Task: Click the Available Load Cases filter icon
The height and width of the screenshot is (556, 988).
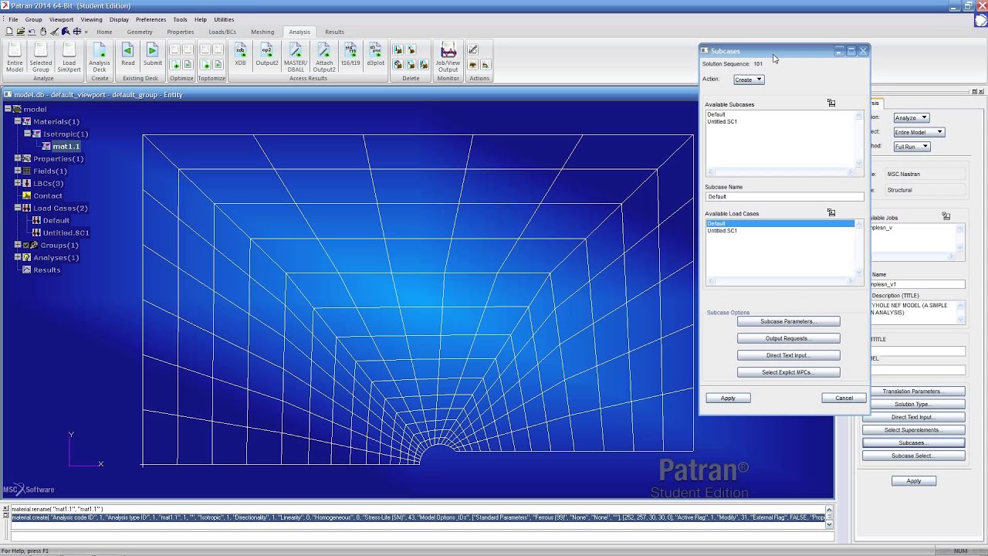Action: [831, 212]
